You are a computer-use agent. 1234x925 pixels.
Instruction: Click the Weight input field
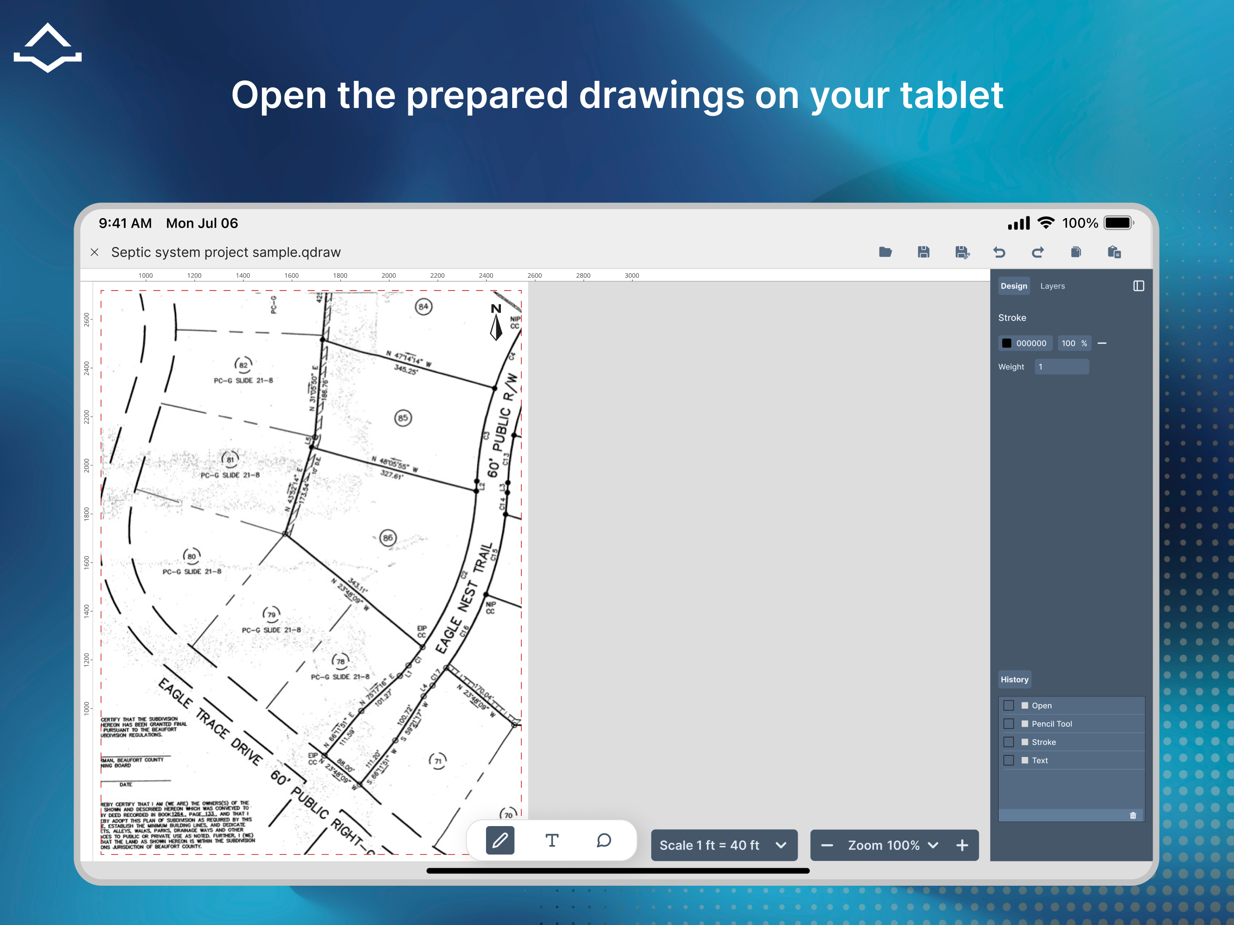(x=1061, y=367)
